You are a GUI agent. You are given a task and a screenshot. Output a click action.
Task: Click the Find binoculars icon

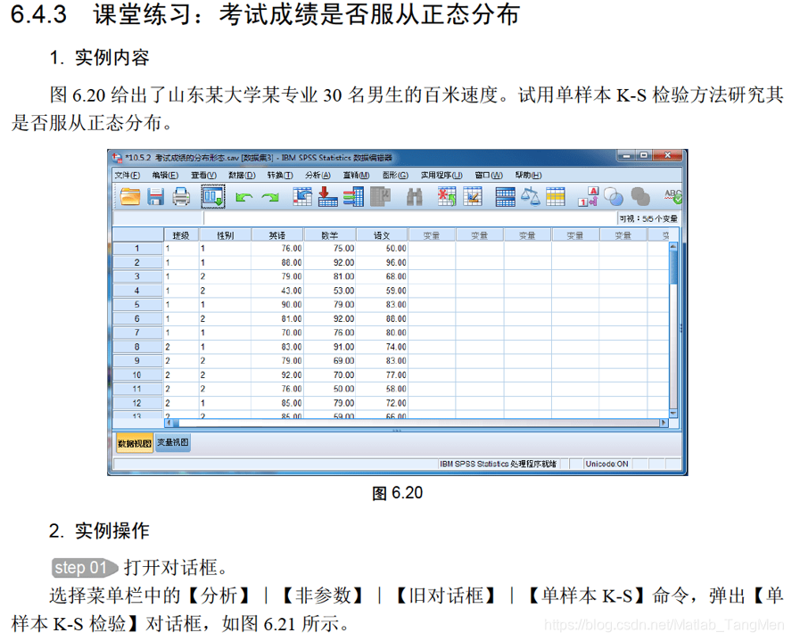pyautogui.click(x=414, y=197)
